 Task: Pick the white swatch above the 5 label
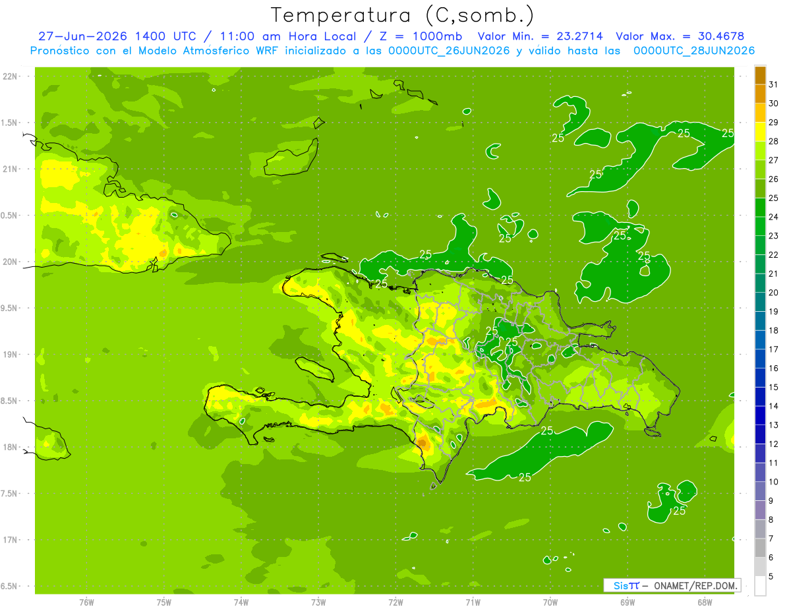760,567
